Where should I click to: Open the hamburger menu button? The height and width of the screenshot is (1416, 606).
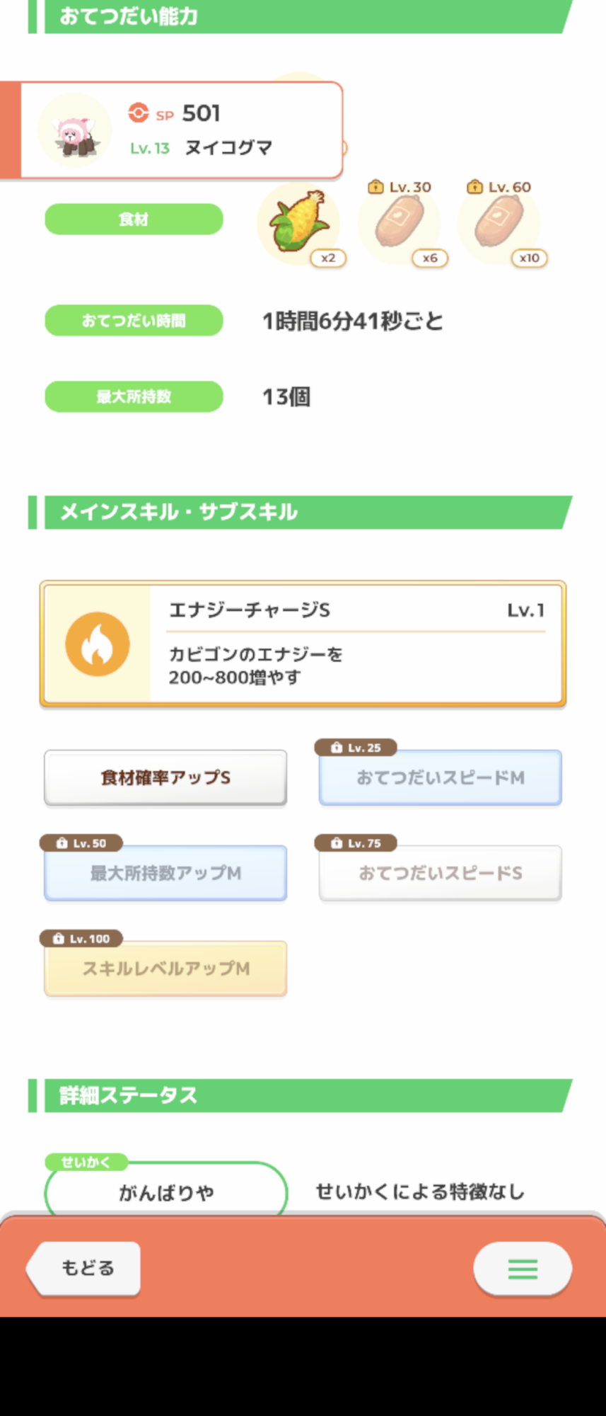523,1268
